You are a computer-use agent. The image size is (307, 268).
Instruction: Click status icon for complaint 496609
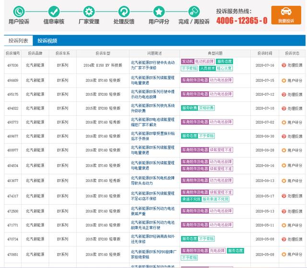click(283, 80)
